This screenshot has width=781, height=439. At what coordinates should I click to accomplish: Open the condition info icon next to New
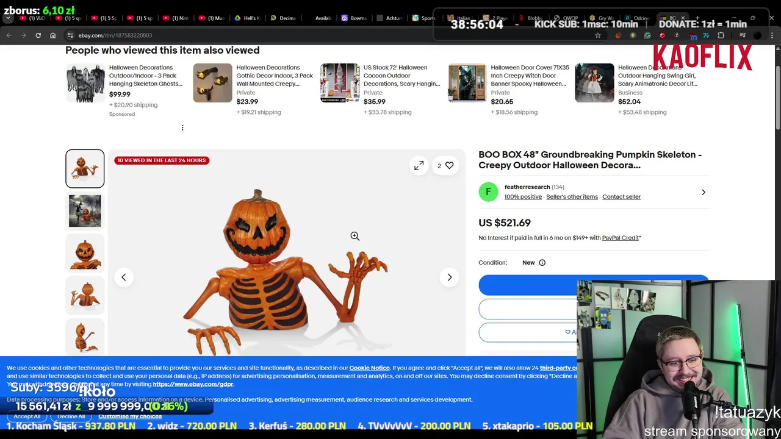[542, 263]
